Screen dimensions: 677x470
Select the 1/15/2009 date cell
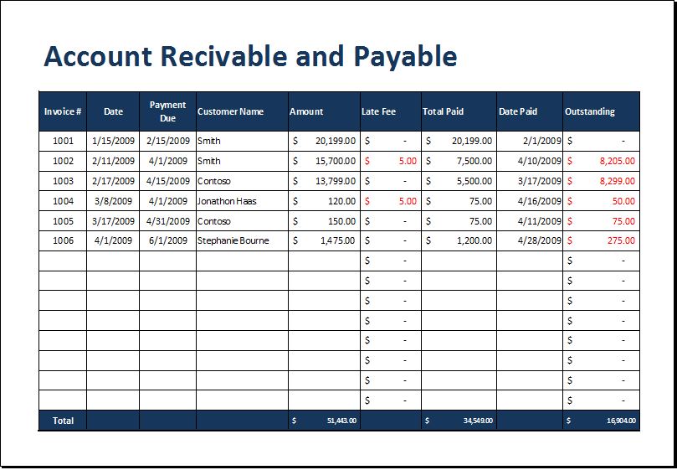[x=113, y=141]
